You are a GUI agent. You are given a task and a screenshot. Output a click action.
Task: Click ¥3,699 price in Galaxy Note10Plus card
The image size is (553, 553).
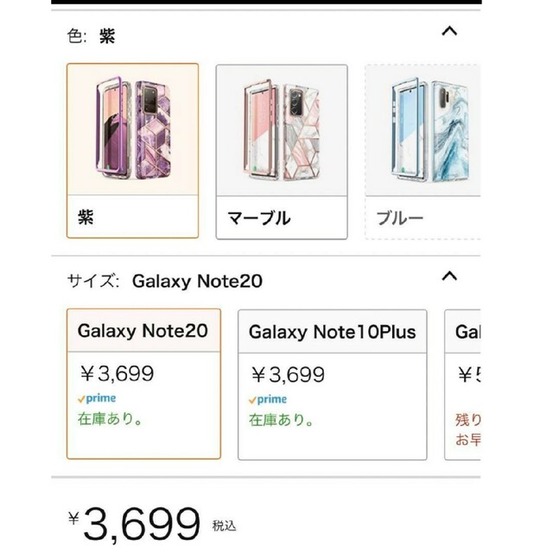tap(288, 375)
